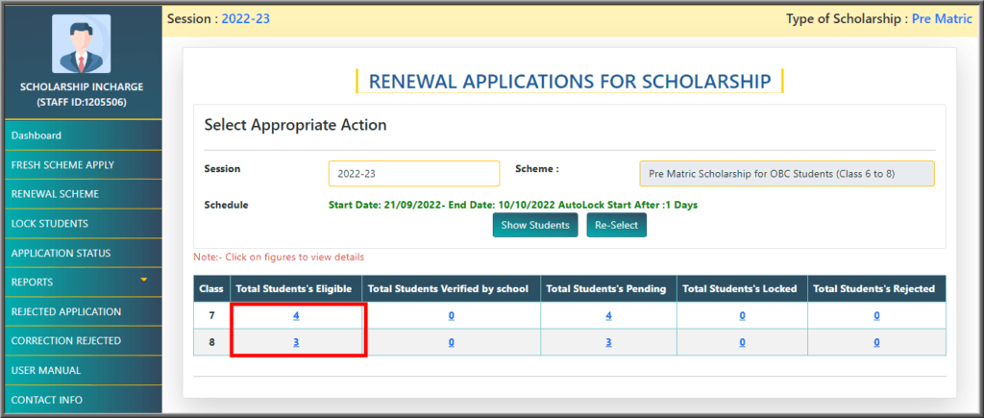The image size is (984, 418).
Task: Open Rejected Application sidebar item
Action: [x=84, y=312]
